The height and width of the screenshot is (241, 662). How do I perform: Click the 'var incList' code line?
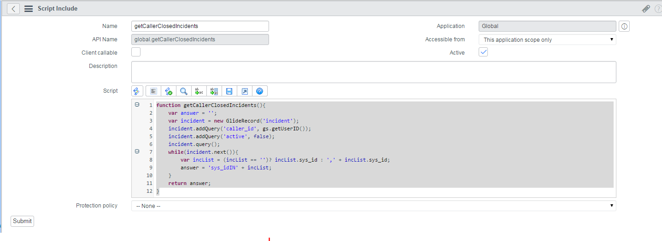tap(286, 160)
